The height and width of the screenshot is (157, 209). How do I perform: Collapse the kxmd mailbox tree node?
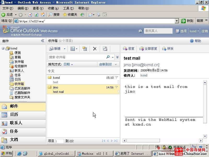3,48
